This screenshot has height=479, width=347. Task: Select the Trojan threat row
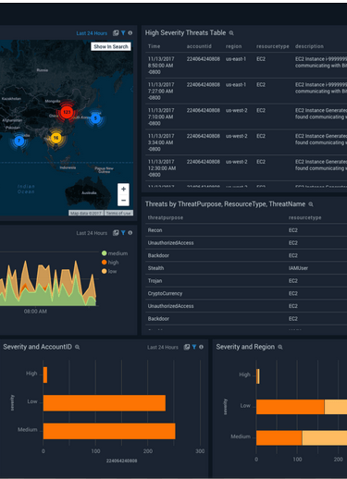(246, 281)
